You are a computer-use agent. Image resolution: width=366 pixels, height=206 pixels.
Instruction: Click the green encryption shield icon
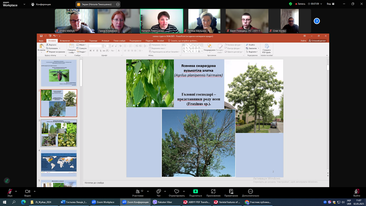[291, 4]
